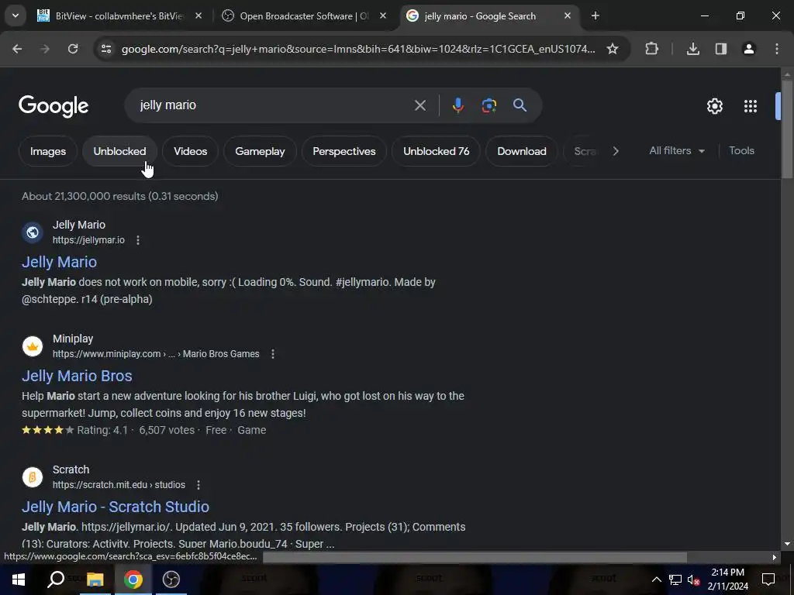Go to the Google home logo

(54, 106)
